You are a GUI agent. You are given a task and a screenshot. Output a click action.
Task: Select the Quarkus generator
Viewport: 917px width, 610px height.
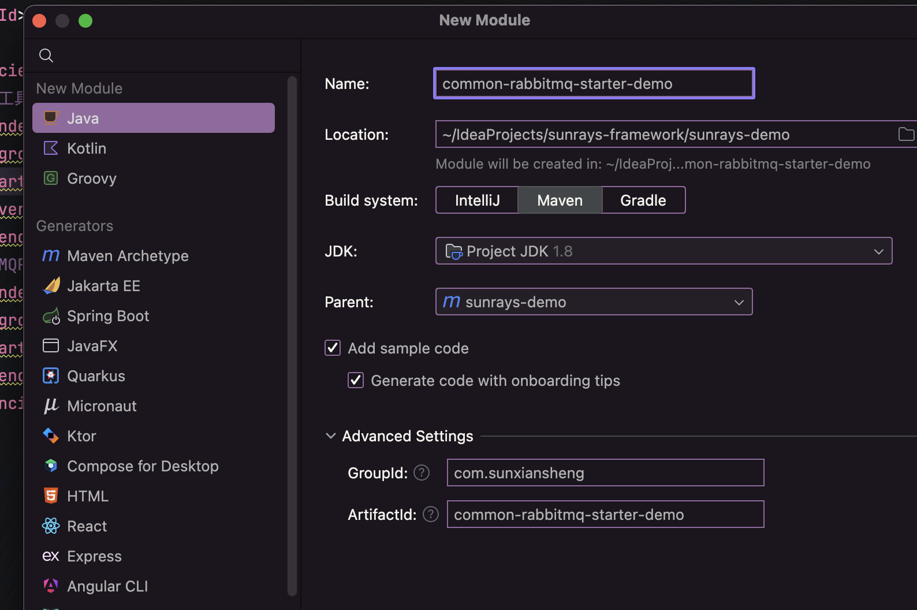point(154,375)
